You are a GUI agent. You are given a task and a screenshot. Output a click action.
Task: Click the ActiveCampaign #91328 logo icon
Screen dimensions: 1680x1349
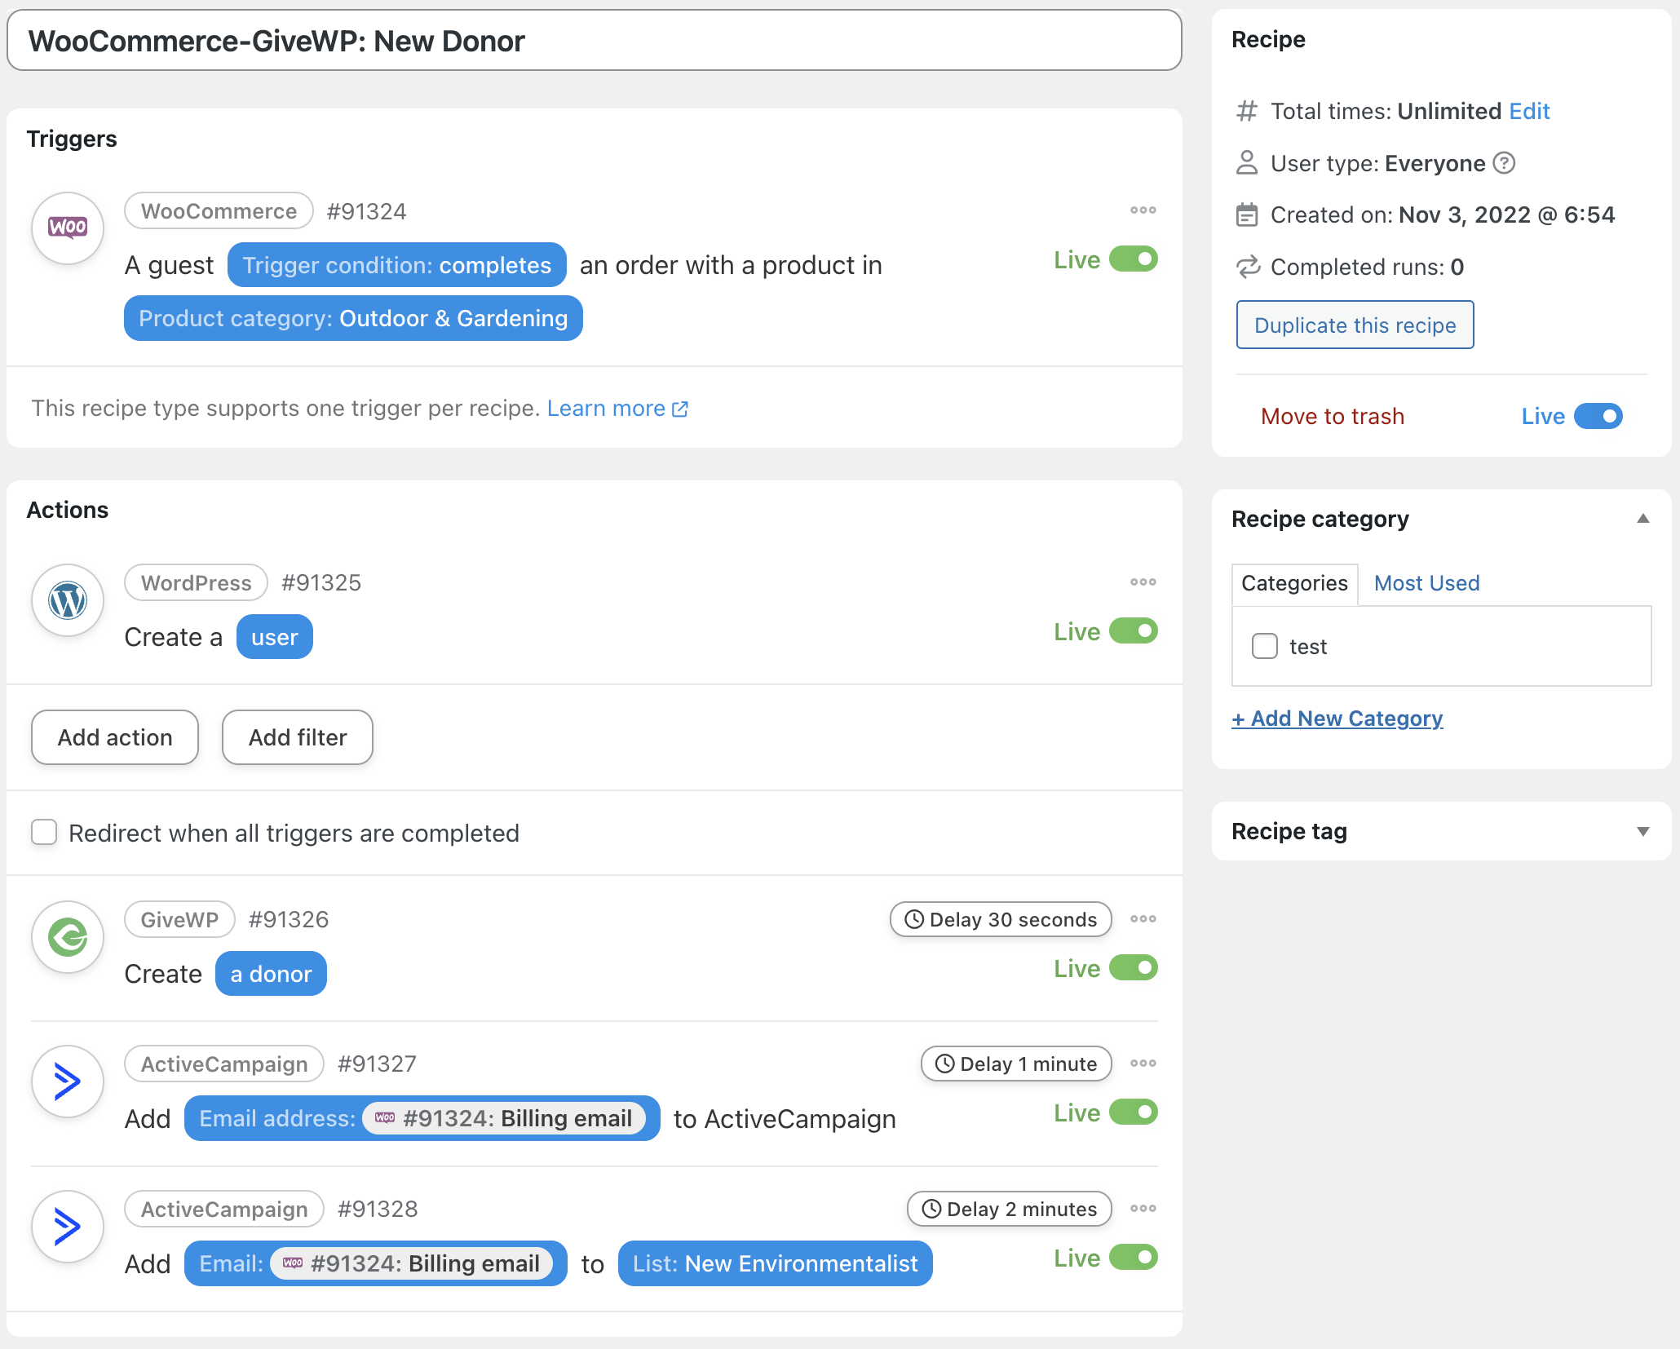point(68,1227)
